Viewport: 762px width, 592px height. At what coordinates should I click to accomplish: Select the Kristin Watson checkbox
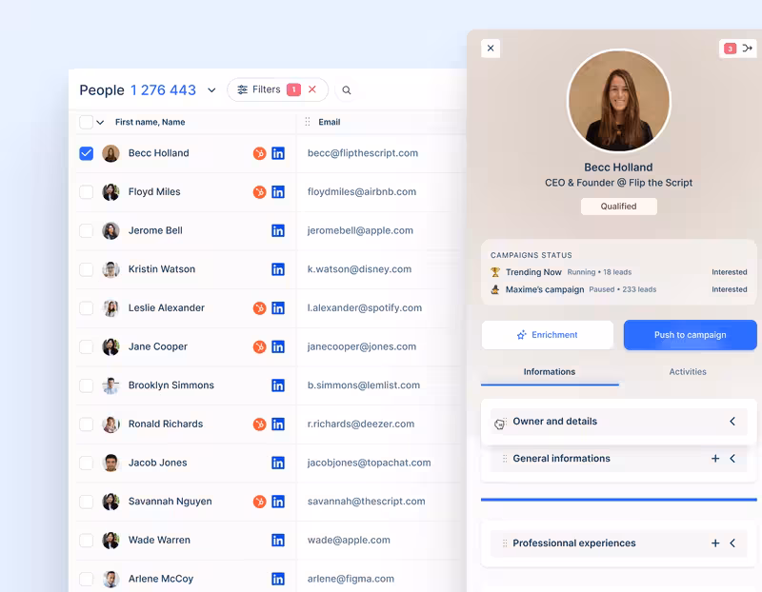[x=87, y=269]
